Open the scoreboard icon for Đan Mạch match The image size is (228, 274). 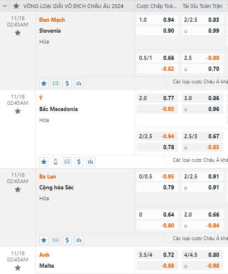point(56,83)
